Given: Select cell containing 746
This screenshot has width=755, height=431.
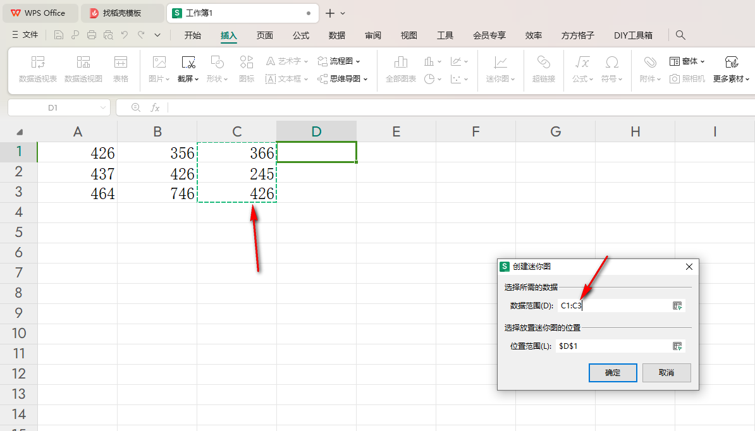Looking at the screenshot, I should click(x=157, y=193).
